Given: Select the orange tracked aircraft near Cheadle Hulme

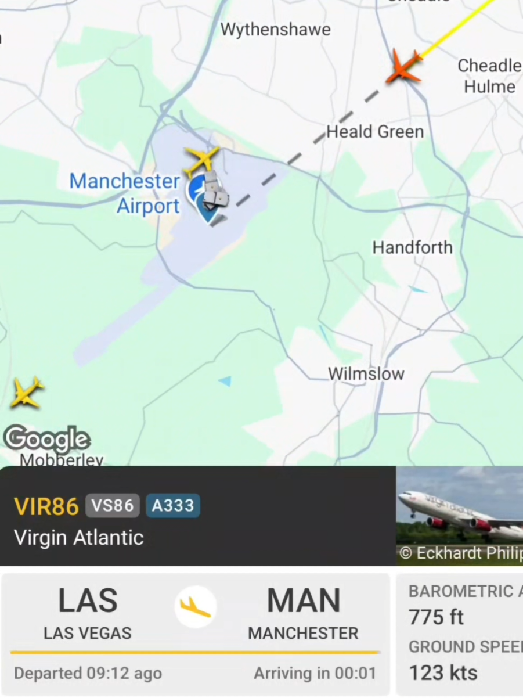Looking at the screenshot, I should [404, 67].
